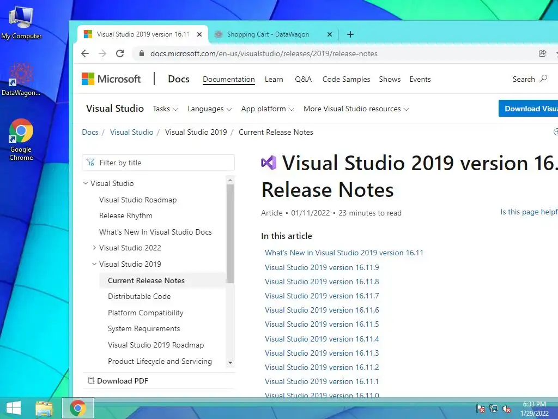Expand the Languages dropdown menu

coord(210,109)
